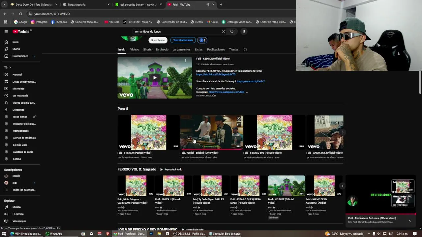
Task: Click Reproducir todo for FERXXO VOL X: Sagrado
Action: (x=171, y=170)
